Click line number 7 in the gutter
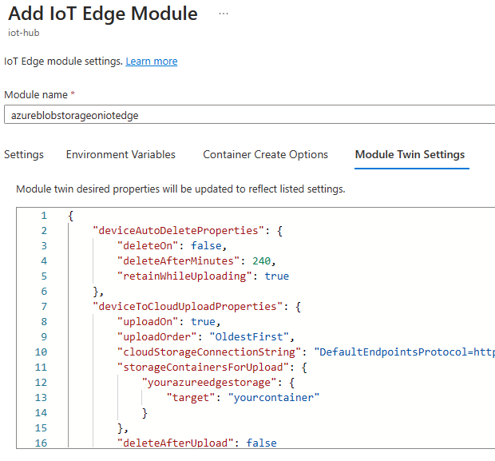This screenshot has height=461, width=495. click(x=44, y=307)
